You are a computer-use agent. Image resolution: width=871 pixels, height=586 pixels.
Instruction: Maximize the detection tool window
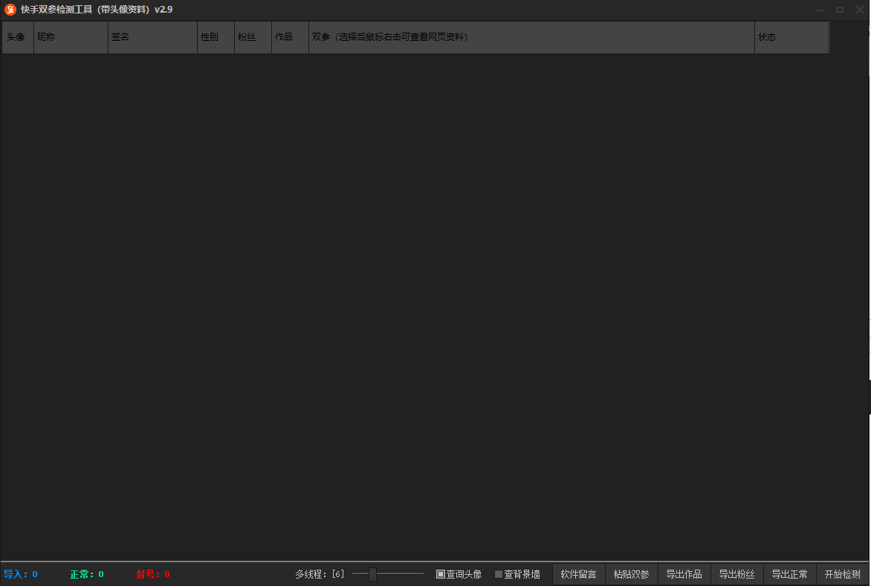(x=840, y=10)
